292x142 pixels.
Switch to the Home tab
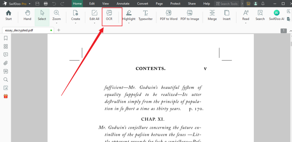(x=77, y=3)
